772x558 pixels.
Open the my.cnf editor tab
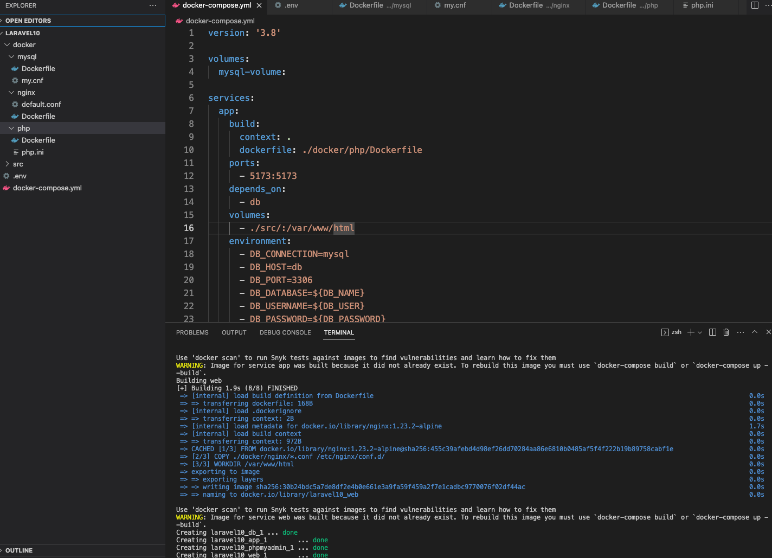click(x=459, y=5)
